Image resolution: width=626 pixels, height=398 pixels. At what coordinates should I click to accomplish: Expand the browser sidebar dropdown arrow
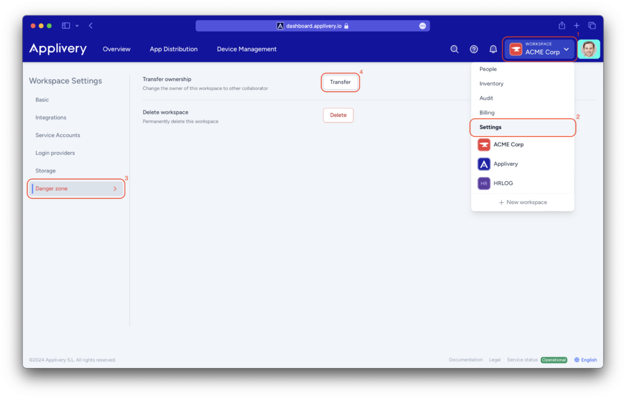pos(77,26)
